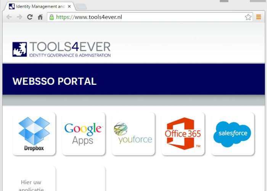Screen dimensions: 267x191
Task: Click the tools4ever.nl address bar
Action: 150,17
